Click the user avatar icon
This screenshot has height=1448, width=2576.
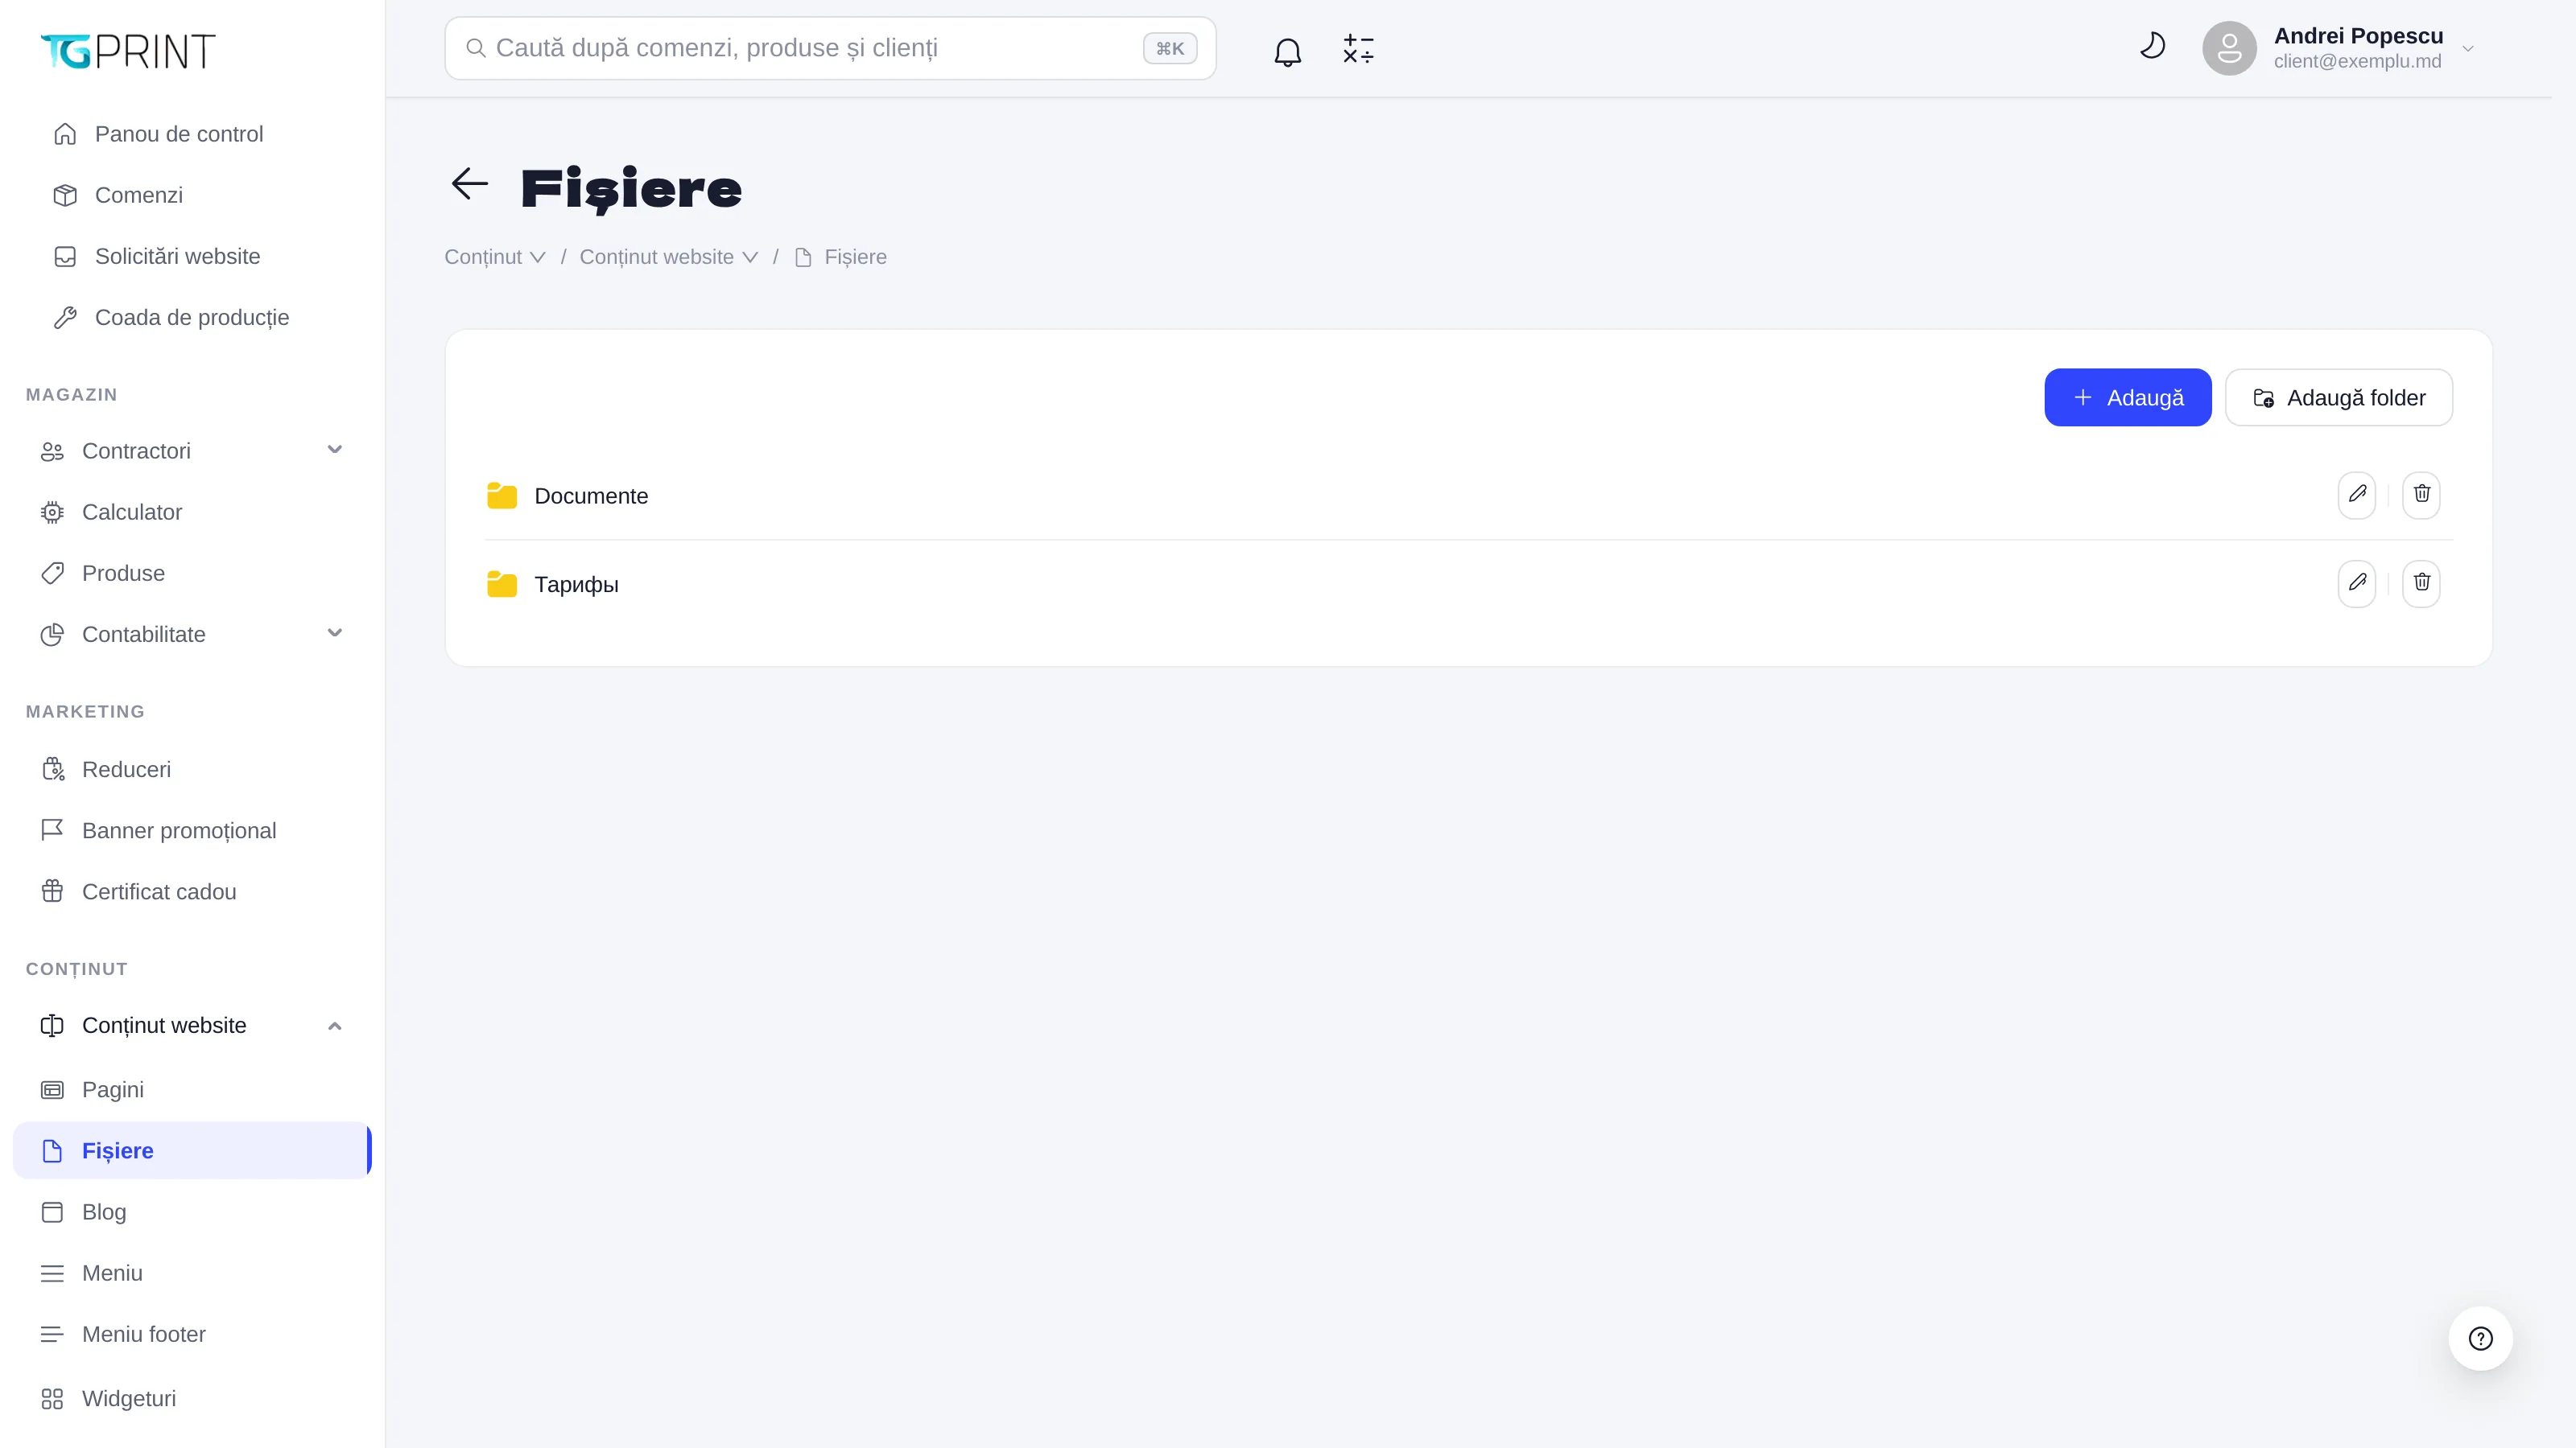click(2229, 48)
